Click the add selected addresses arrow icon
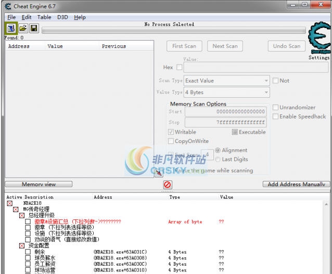 (159, 174)
